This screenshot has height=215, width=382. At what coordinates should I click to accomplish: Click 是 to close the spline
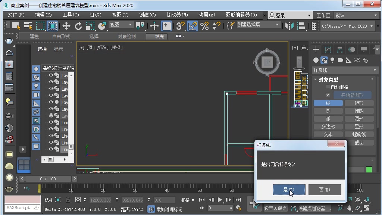click(289, 190)
